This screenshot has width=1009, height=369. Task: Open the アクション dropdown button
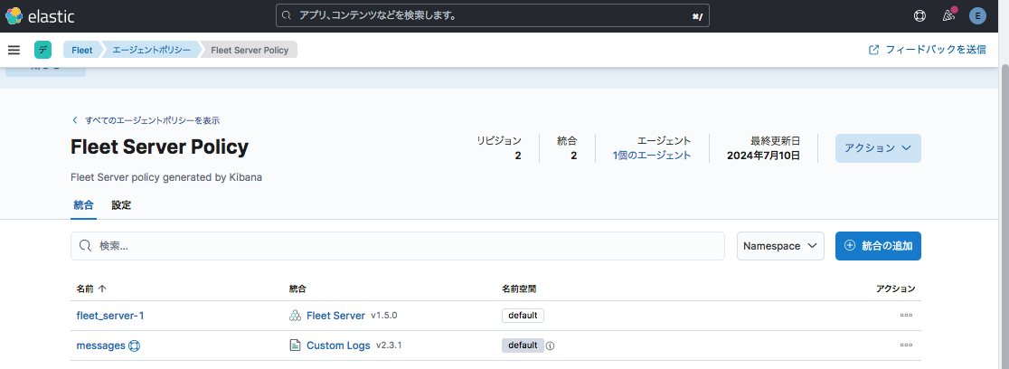[x=877, y=148]
